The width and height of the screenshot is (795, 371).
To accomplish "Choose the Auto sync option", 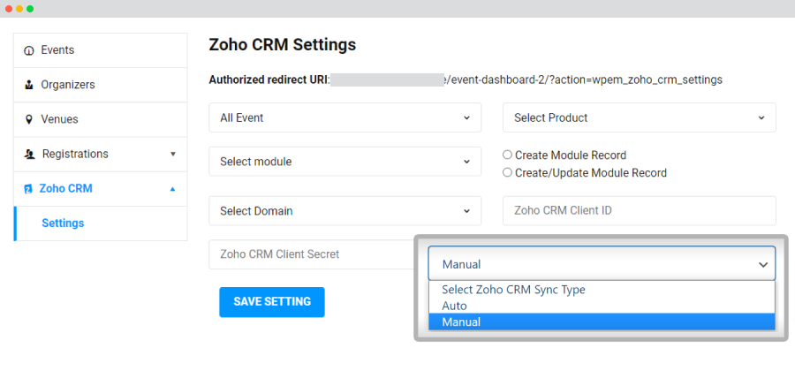I will [x=602, y=306].
